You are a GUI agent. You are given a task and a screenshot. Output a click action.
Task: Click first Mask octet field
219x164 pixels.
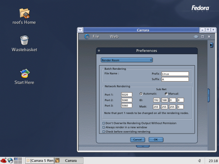pos(156,107)
